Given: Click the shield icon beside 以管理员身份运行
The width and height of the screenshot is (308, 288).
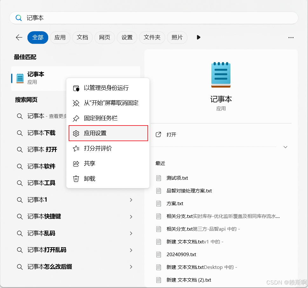Looking at the screenshot, I should pos(76,88).
